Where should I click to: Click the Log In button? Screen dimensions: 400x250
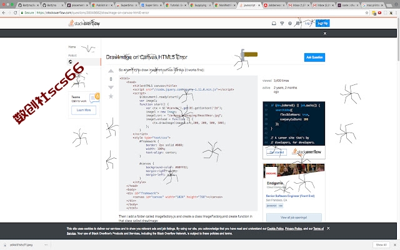point(308,23)
